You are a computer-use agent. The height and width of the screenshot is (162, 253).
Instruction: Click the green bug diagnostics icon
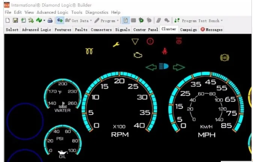(x=141, y=21)
